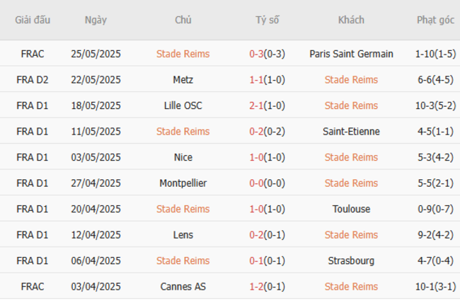The height and width of the screenshot is (303, 460).
Task: Click the Strasbourg away team
Action: pyautogui.click(x=351, y=261)
